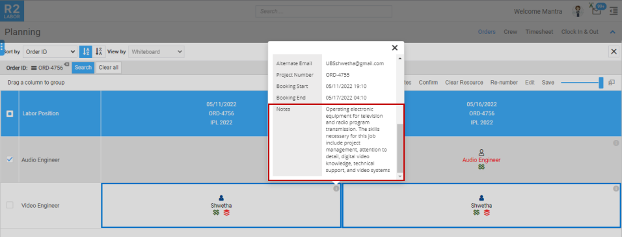Go to the Timesheet tab

(x=539, y=32)
